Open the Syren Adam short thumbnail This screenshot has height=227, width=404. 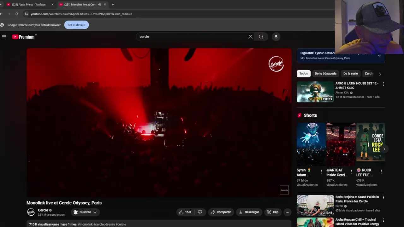311,144
